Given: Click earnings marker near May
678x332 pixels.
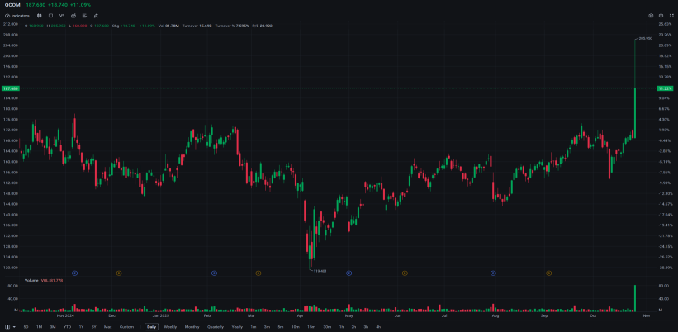Looking at the screenshot, I should [349, 273].
